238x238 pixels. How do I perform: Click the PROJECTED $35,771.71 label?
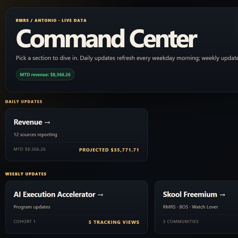(x=109, y=150)
